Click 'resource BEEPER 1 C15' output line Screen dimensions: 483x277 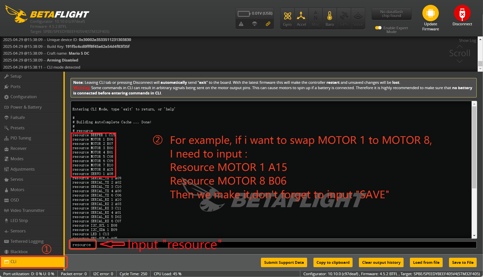94,135
